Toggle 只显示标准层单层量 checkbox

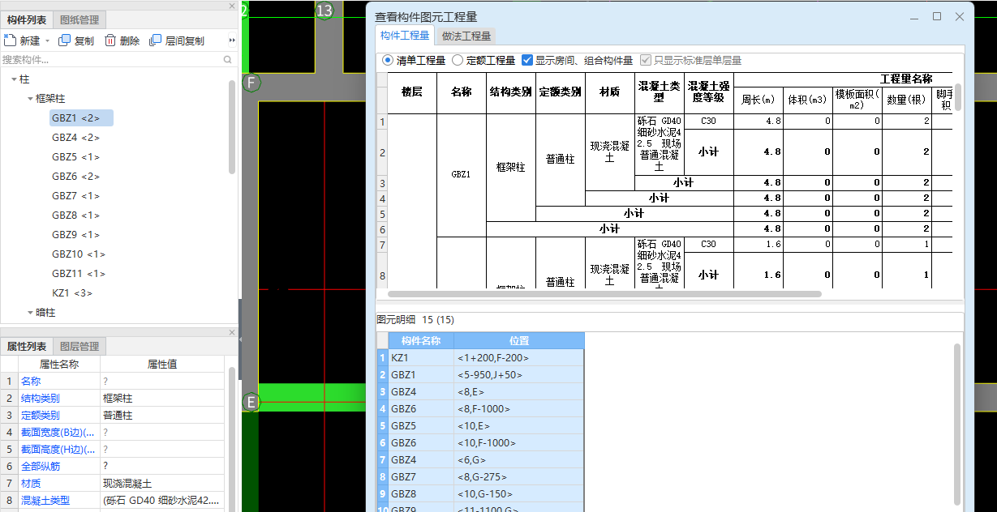pyautogui.click(x=646, y=60)
